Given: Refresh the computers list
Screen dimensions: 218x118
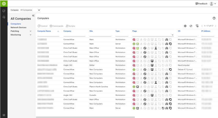Looking at the screenshot, I should tap(191, 26).
